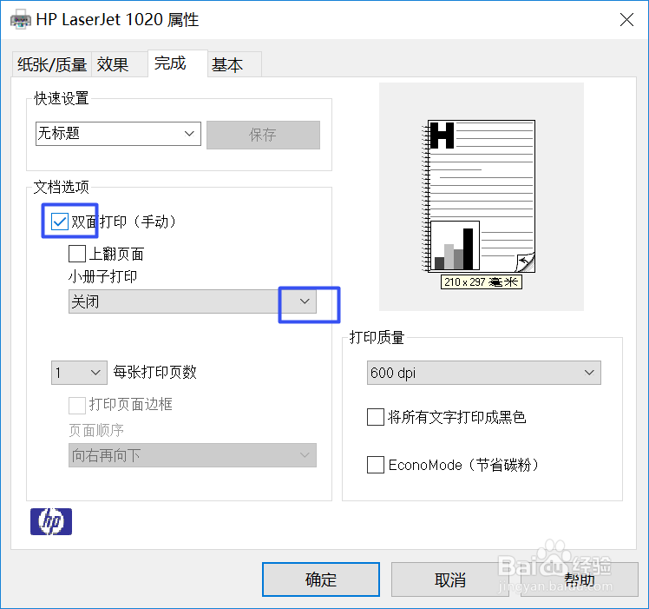Close the HP LaserJet 1020 properties dialog

(626, 19)
